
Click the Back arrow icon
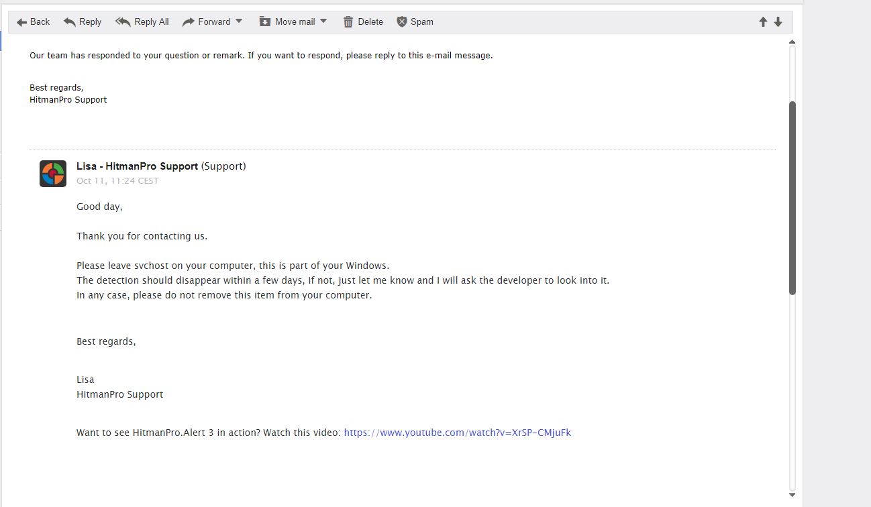[x=22, y=22]
